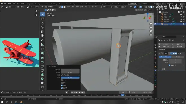186x104 pixels.
Task: Toggle X-ray display in viewport header
Action: click(x=146, y=7)
